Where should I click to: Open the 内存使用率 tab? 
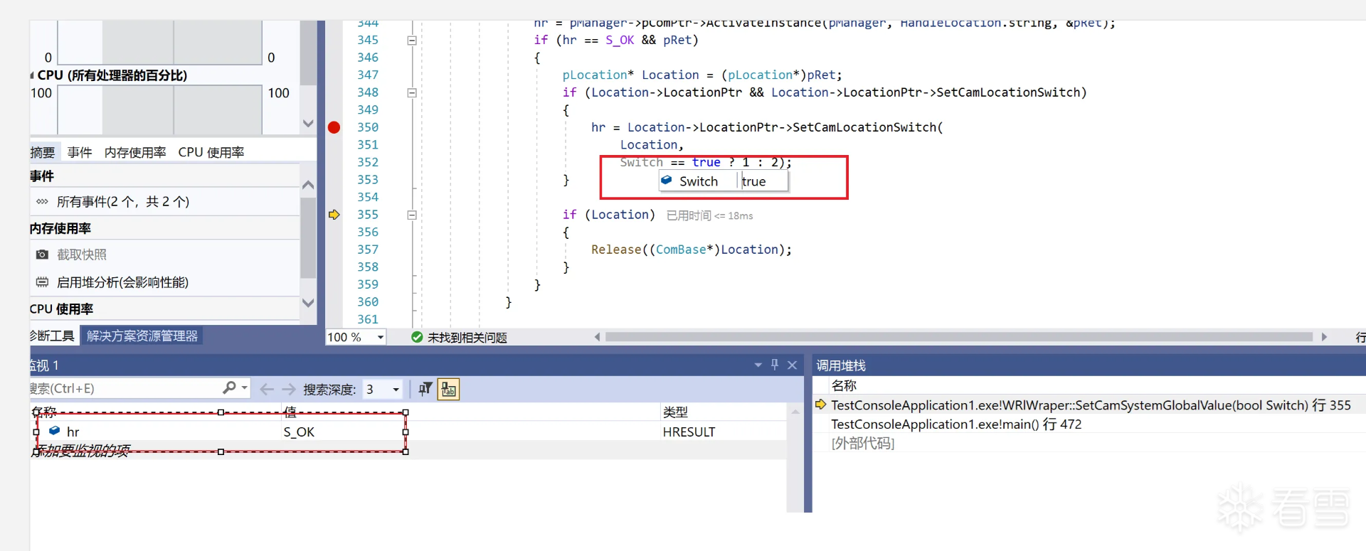point(135,152)
